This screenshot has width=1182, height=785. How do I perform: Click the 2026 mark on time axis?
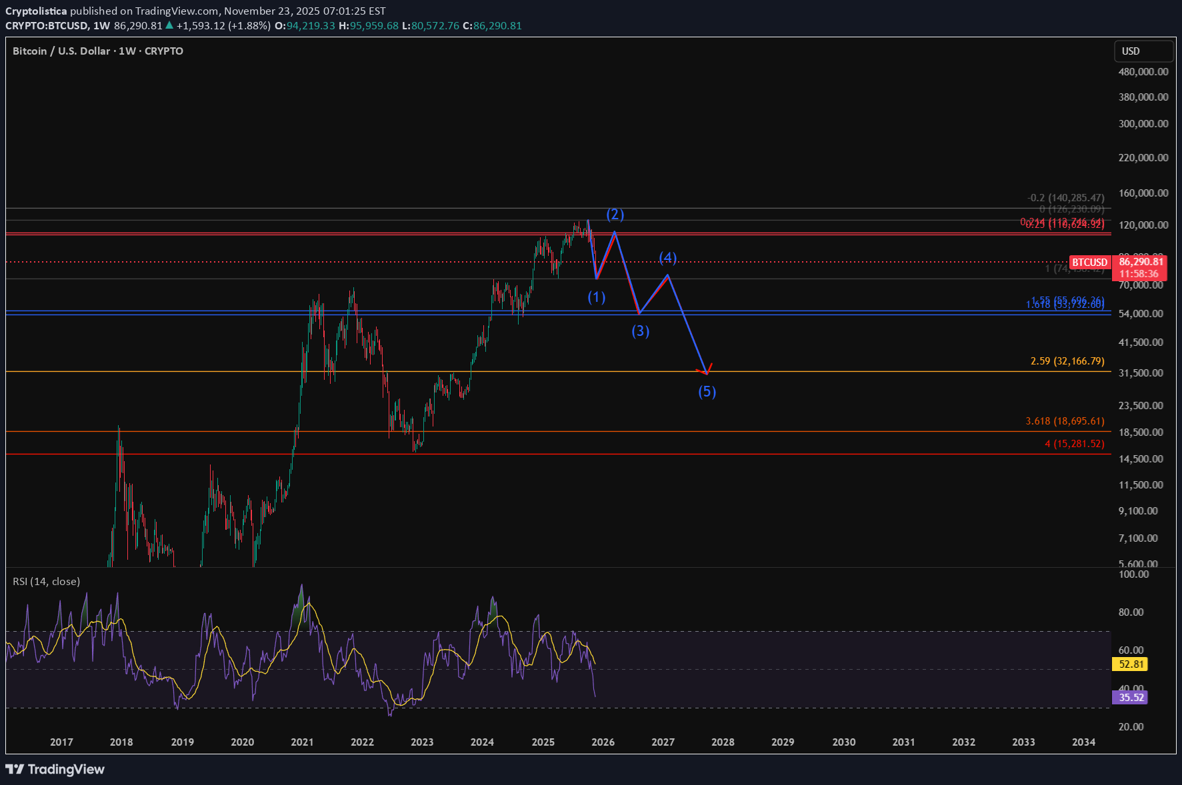click(603, 742)
